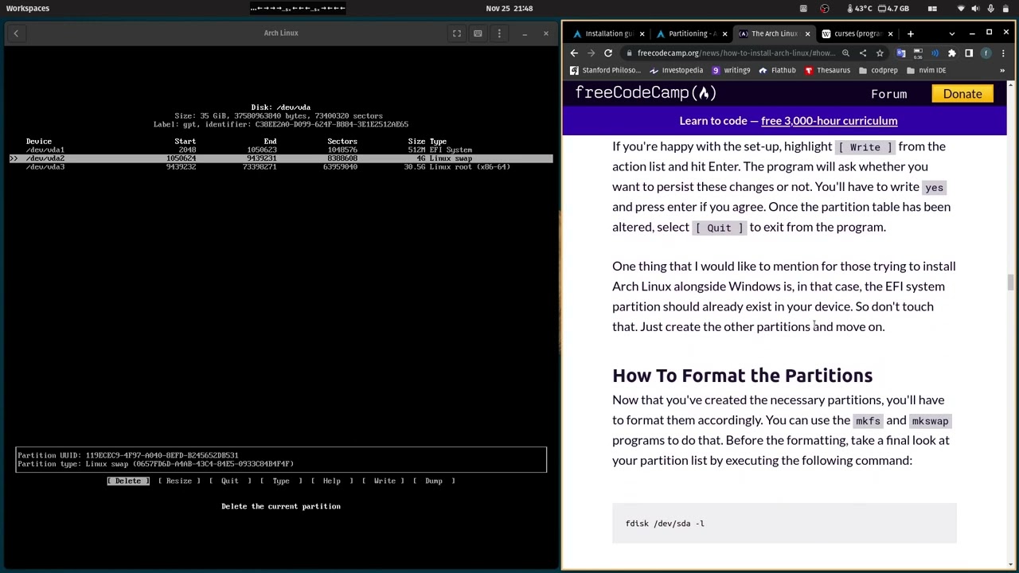This screenshot has width=1019, height=573.
Task: Close the curses tab
Action: pyautogui.click(x=890, y=33)
